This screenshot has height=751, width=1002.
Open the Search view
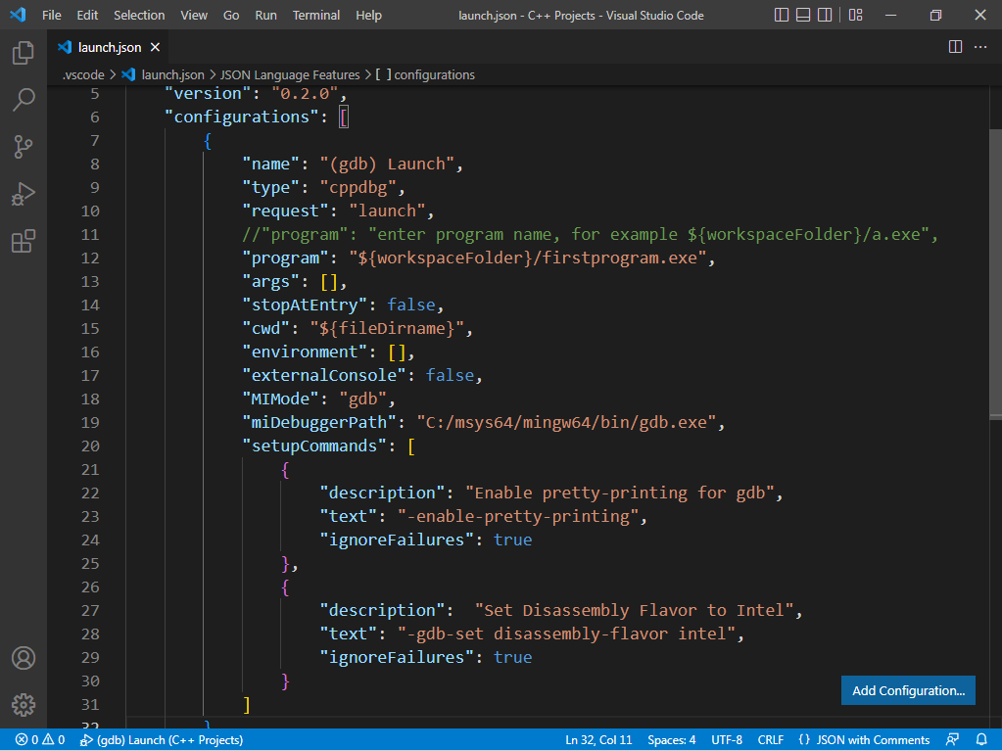click(x=23, y=100)
